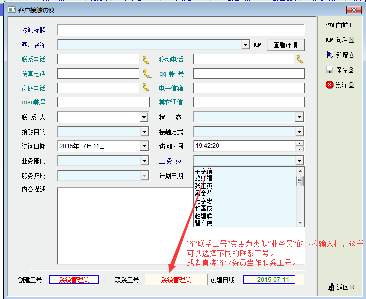
Task: Click into the 接触标题 text field
Action: 181,30
